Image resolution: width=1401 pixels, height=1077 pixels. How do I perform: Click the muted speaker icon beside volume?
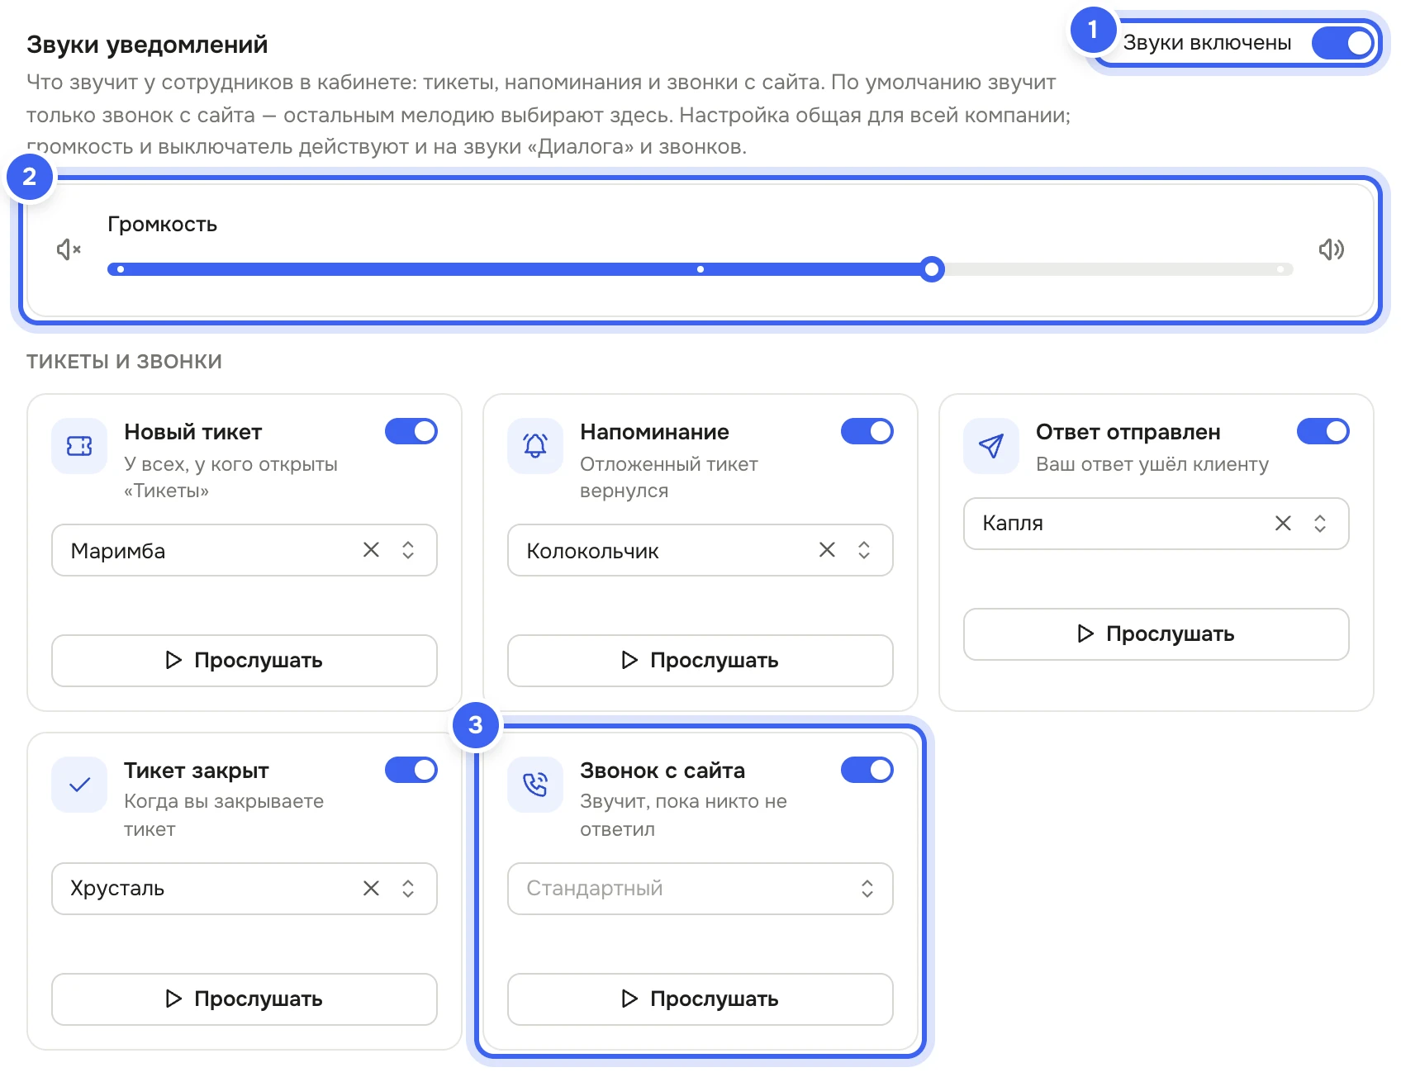(69, 249)
